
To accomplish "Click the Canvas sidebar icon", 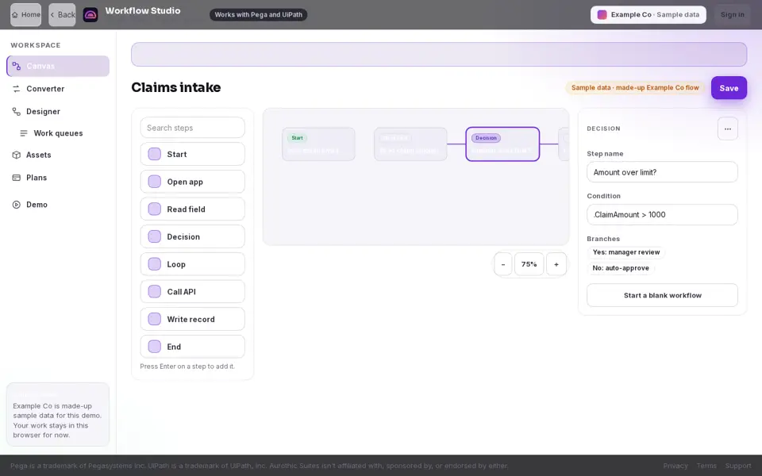I will click(17, 66).
